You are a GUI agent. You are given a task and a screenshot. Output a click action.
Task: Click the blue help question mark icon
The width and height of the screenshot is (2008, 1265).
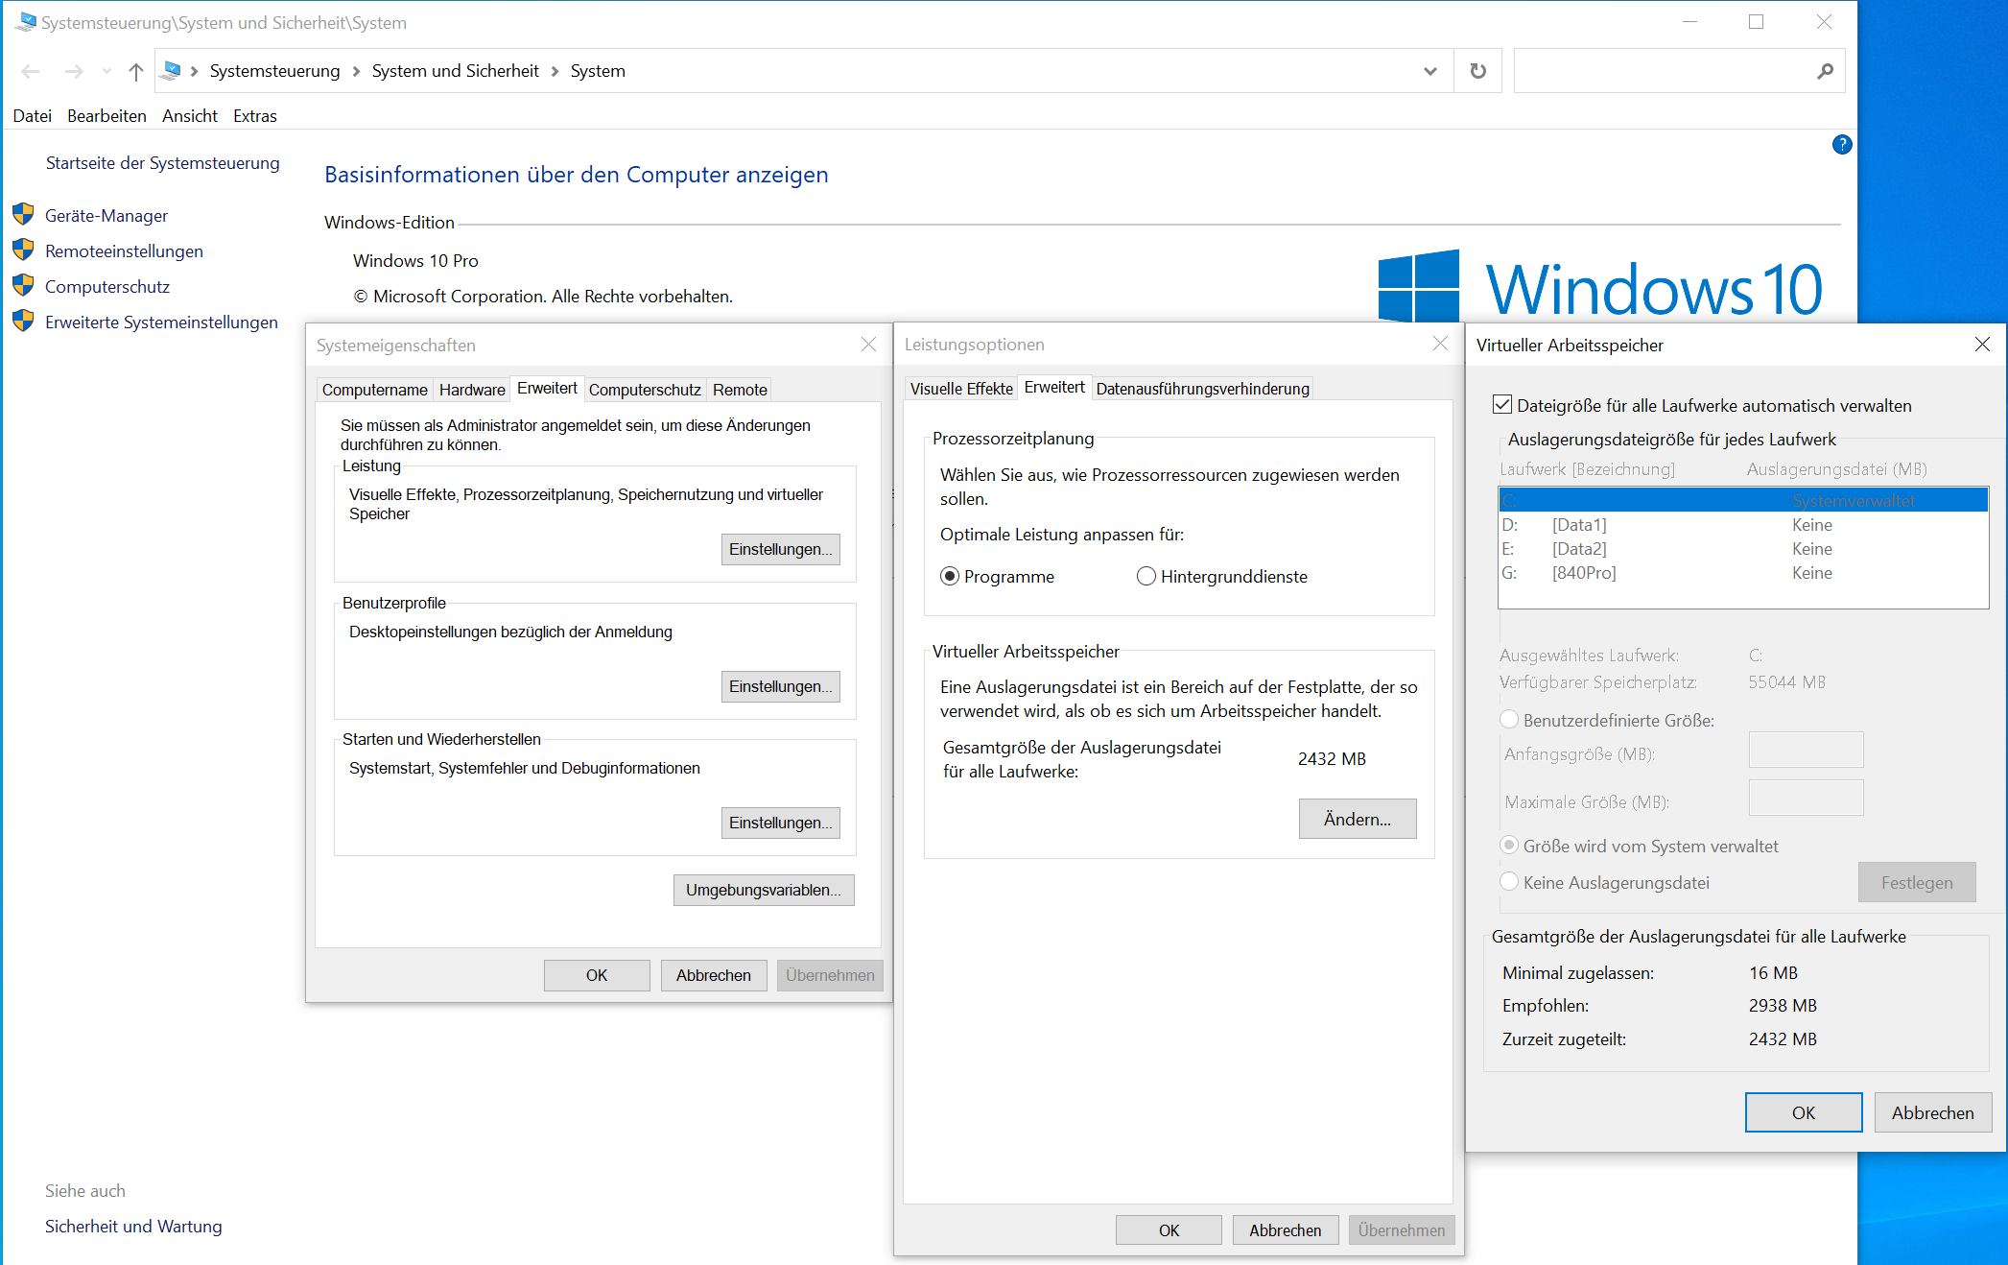pos(1841,145)
